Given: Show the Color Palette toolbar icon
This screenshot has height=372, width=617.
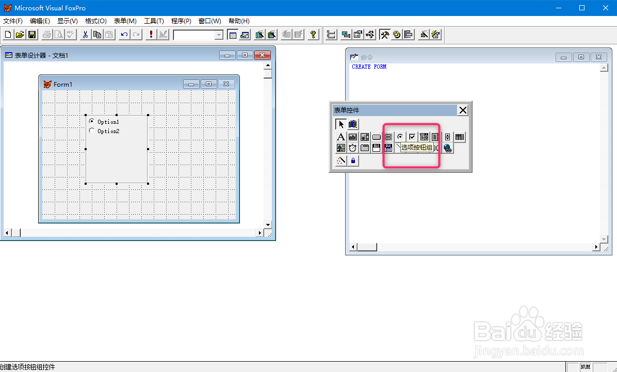Looking at the screenshot, I should [x=397, y=35].
